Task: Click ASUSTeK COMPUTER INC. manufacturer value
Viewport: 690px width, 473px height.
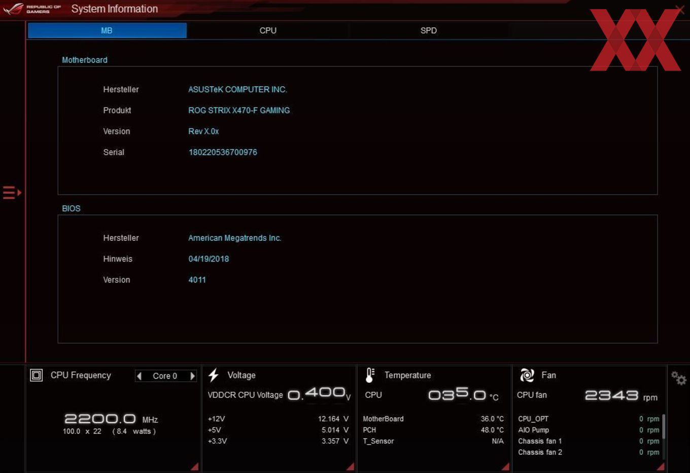Action: [x=237, y=89]
